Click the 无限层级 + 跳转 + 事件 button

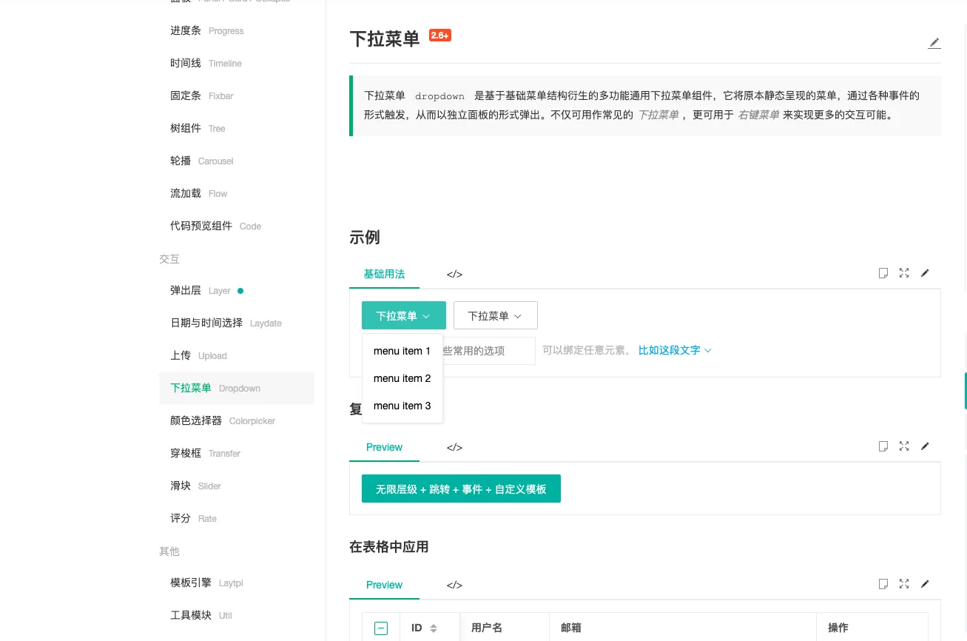461,489
